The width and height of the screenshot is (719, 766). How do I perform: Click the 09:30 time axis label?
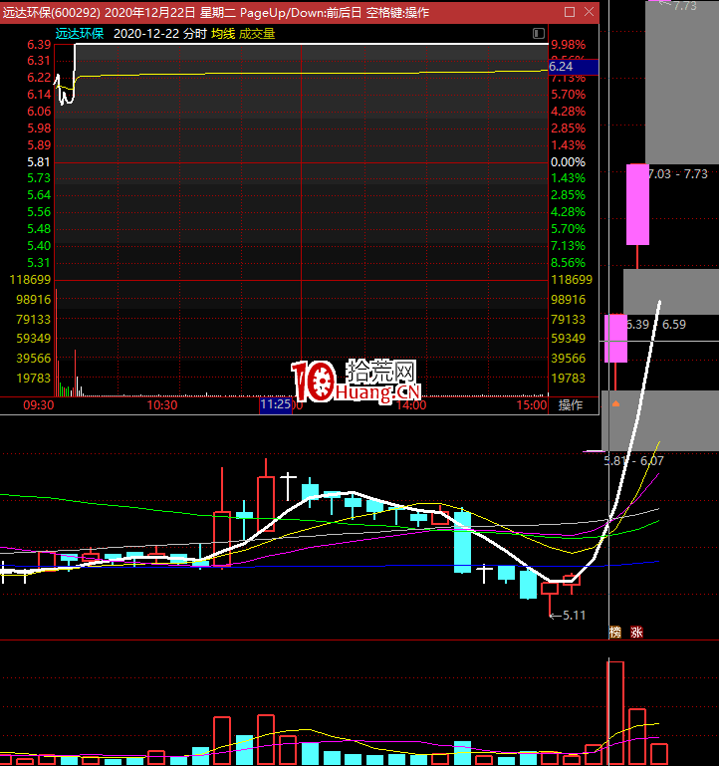[x=39, y=405]
